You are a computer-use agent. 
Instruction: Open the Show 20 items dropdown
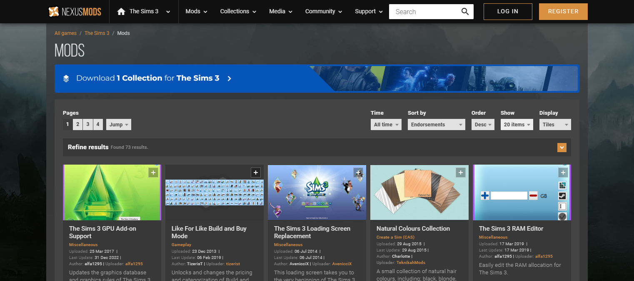pyautogui.click(x=517, y=125)
